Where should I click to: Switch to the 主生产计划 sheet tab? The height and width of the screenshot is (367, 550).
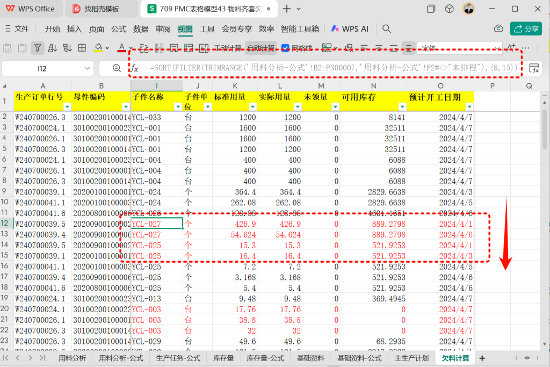tap(411, 358)
